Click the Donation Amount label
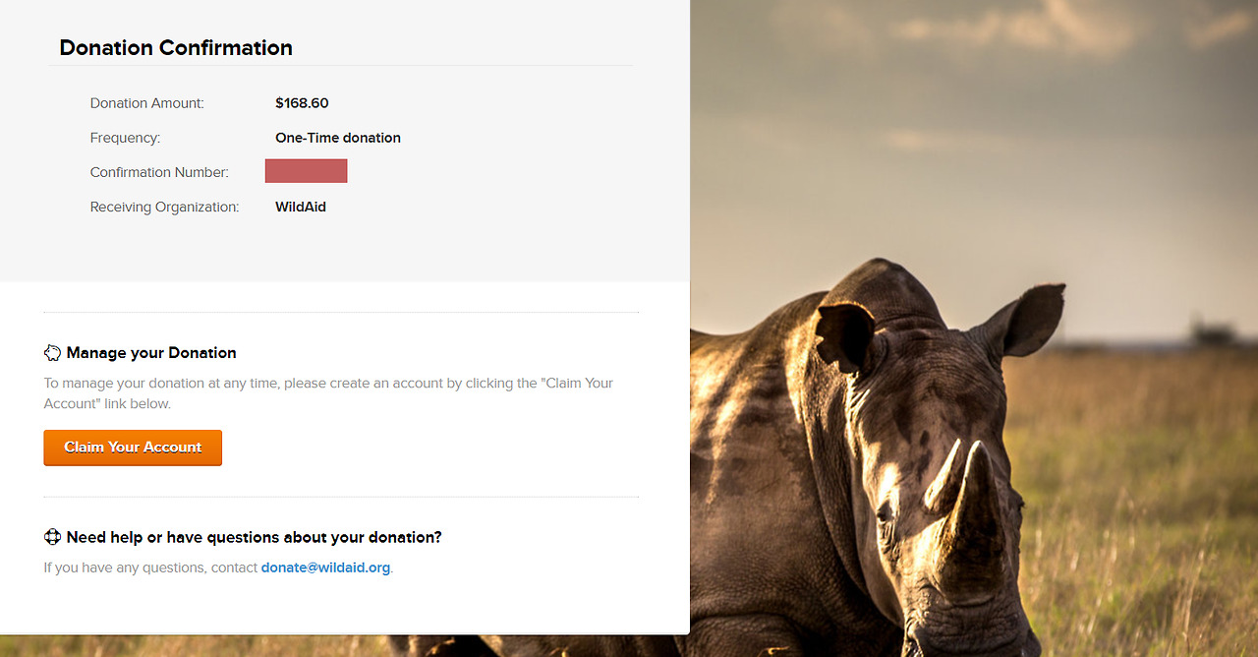This screenshot has width=1258, height=657. (x=147, y=103)
